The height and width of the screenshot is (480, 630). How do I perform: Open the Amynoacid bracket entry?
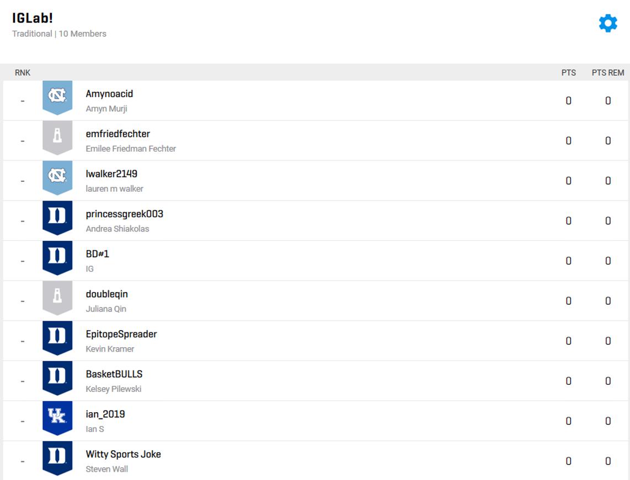(x=109, y=94)
